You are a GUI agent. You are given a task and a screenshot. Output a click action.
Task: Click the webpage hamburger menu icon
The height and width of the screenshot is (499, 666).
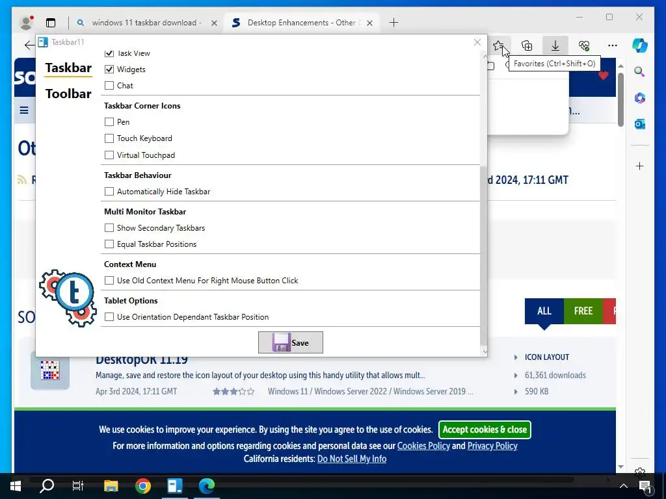point(24,110)
